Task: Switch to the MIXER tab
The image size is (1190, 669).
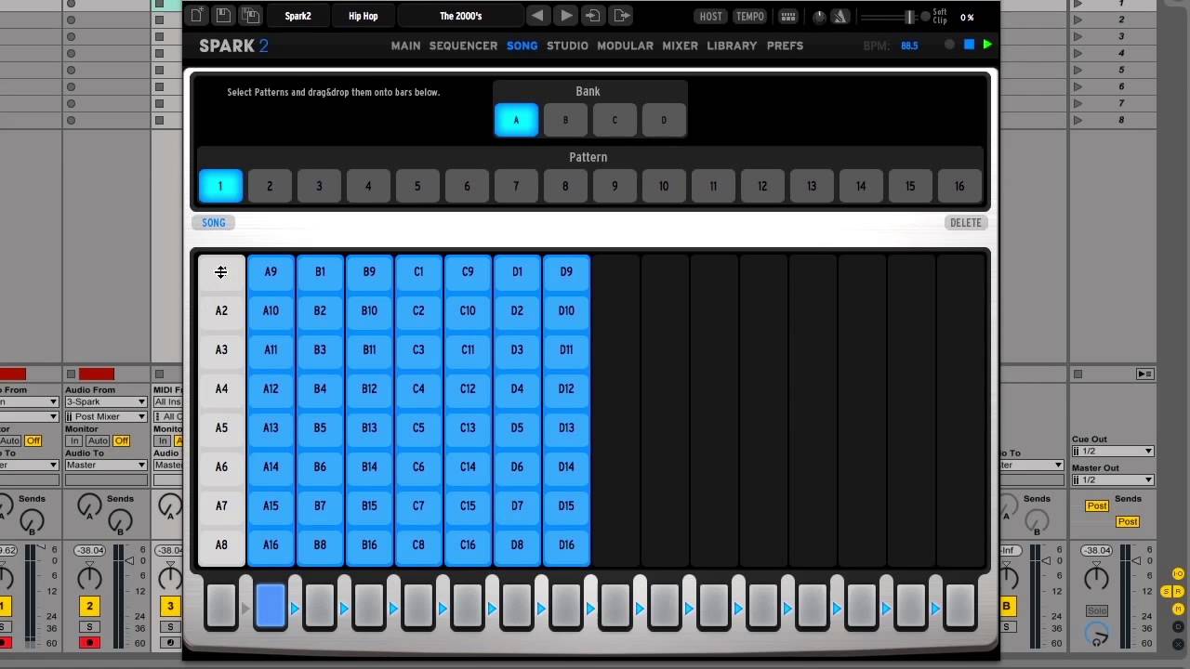Action: pyautogui.click(x=680, y=46)
